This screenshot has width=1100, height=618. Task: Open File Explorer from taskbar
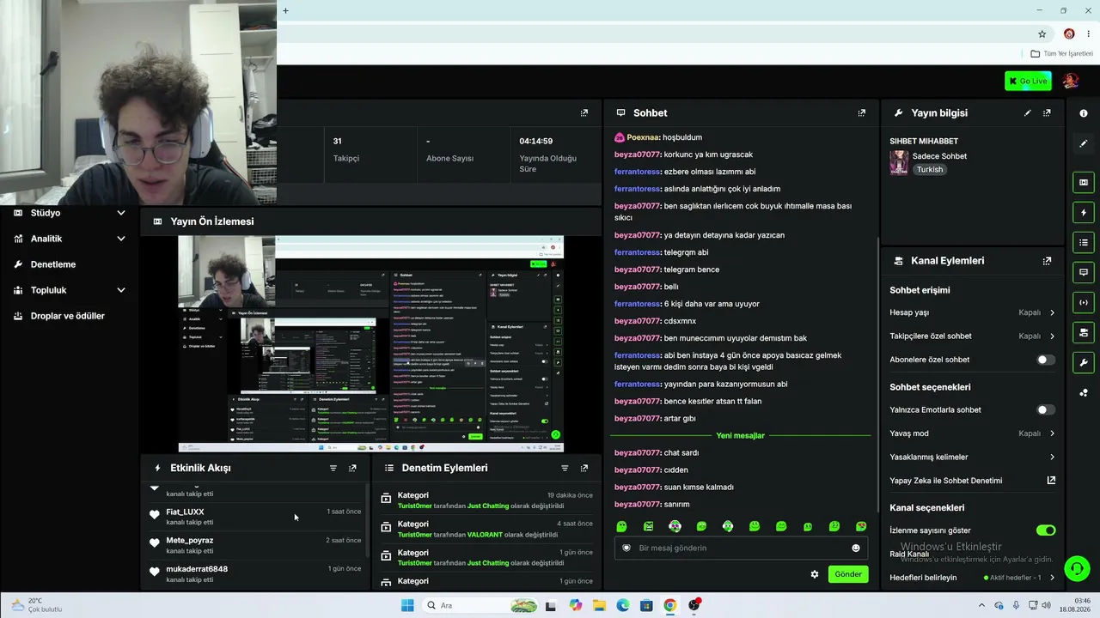[x=599, y=605]
